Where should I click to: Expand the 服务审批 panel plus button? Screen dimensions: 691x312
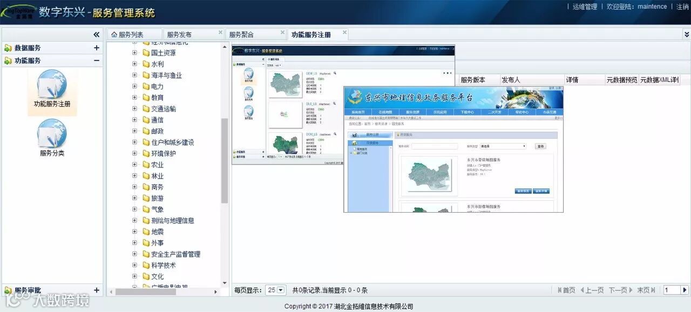97,290
